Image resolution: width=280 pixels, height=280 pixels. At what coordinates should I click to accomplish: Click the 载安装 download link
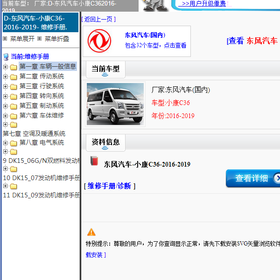(x=96, y=255)
